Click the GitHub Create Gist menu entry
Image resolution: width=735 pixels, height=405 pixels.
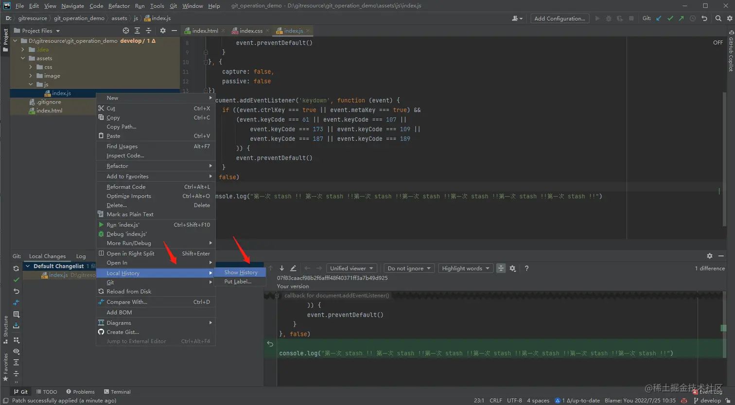click(122, 332)
